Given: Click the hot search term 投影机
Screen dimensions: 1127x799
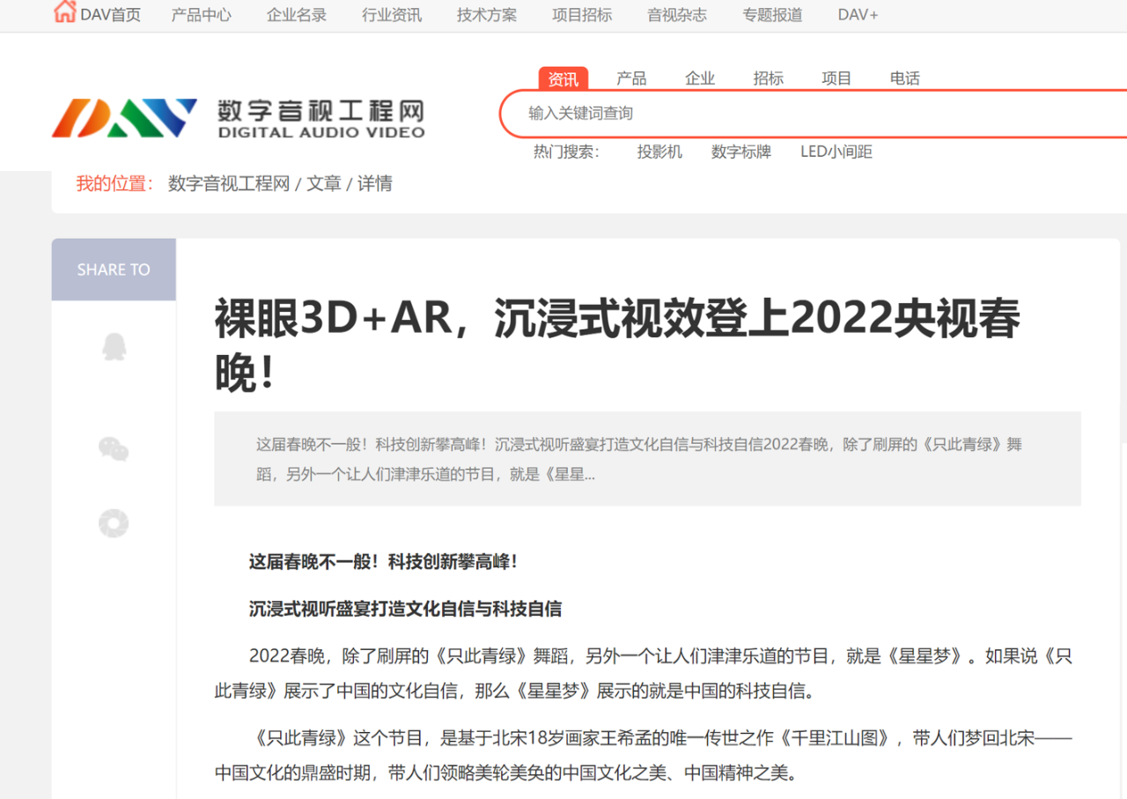Looking at the screenshot, I should (659, 152).
